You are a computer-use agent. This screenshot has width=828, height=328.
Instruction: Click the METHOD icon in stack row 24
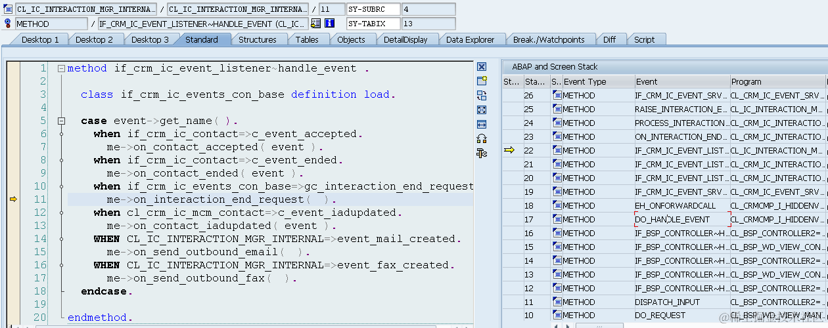pos(557,123)
